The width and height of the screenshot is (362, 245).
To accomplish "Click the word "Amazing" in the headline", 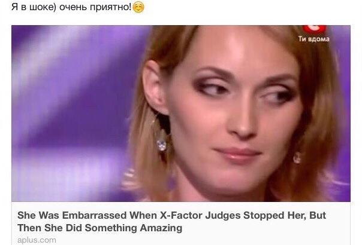I will tap(161, 228).
